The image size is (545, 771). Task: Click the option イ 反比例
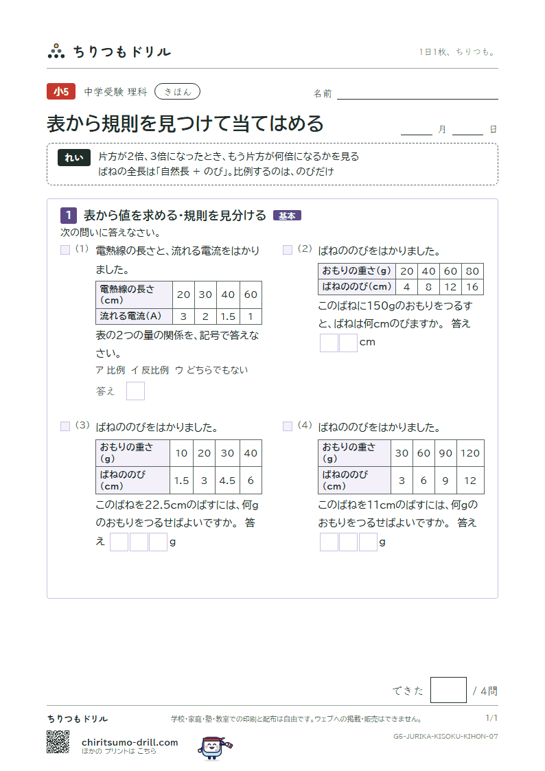tap(150, 370)
